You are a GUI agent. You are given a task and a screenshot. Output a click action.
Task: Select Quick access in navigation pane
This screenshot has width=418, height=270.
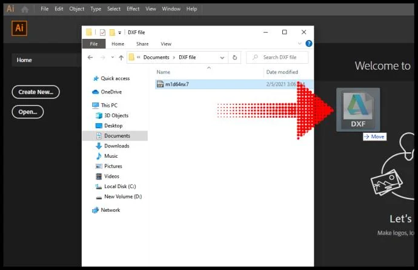[115, 78]
